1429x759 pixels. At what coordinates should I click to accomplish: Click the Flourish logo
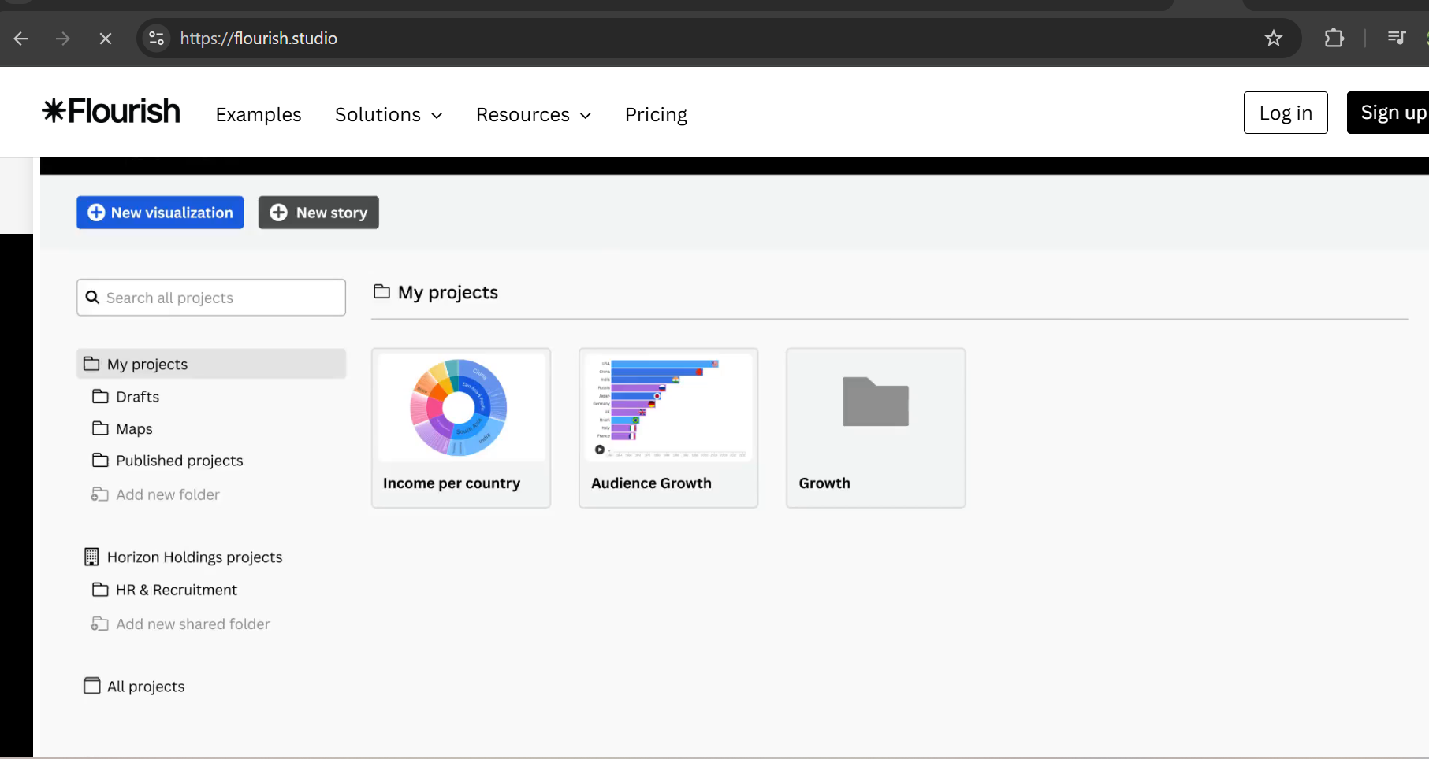tap(111, 111)
